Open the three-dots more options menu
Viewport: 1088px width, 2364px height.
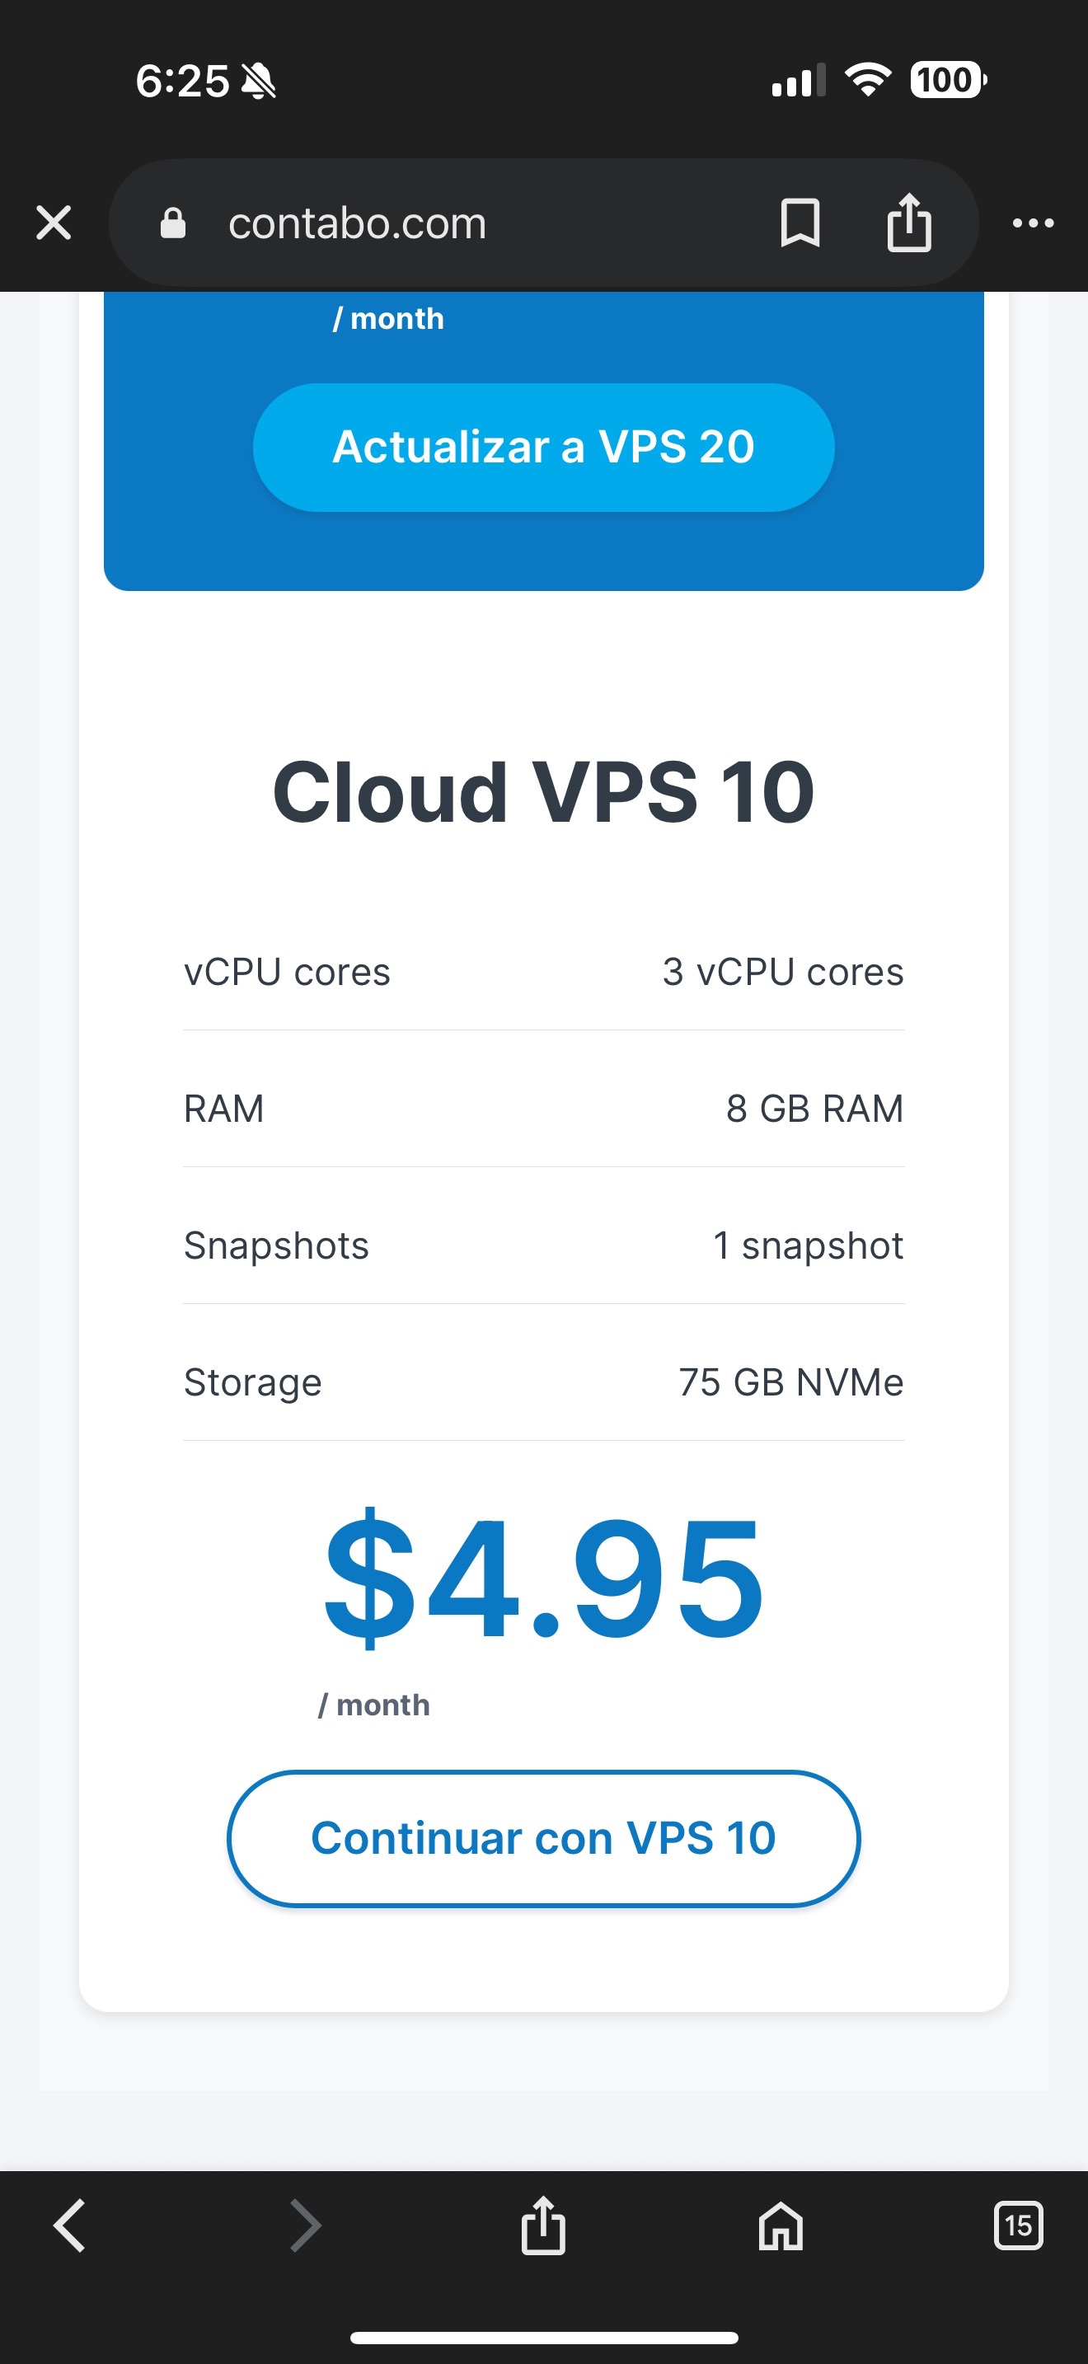click(1033, 223)
